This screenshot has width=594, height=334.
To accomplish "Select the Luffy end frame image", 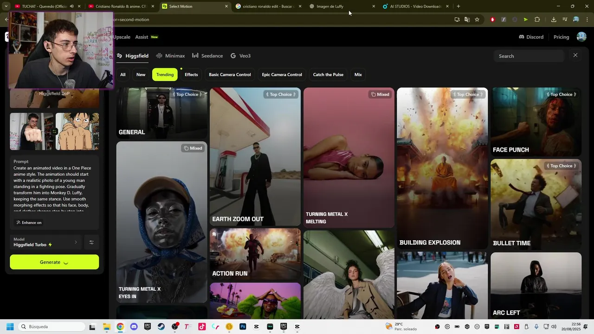I will pyautogui.click(x=77, y=132).
